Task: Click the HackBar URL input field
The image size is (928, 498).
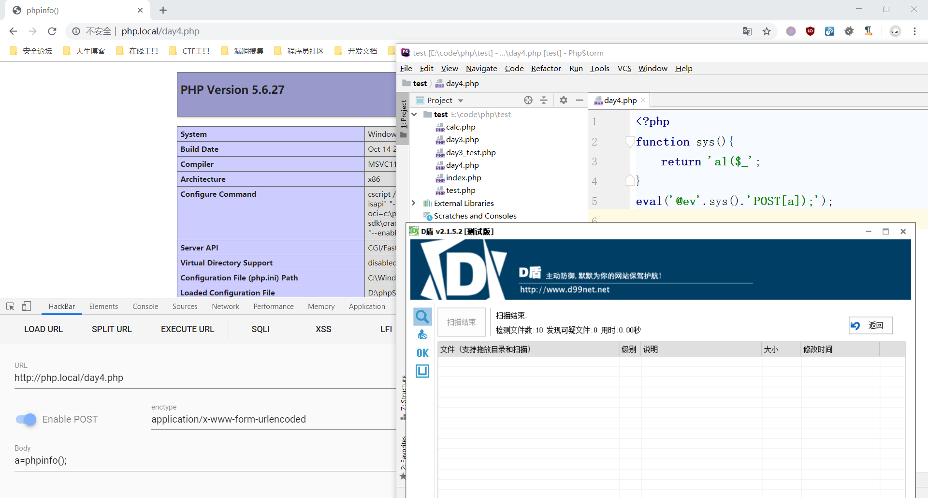Action: tap(205, 378)
